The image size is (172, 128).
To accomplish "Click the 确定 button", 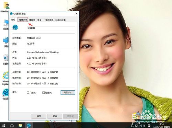I will tap(39, 116).
